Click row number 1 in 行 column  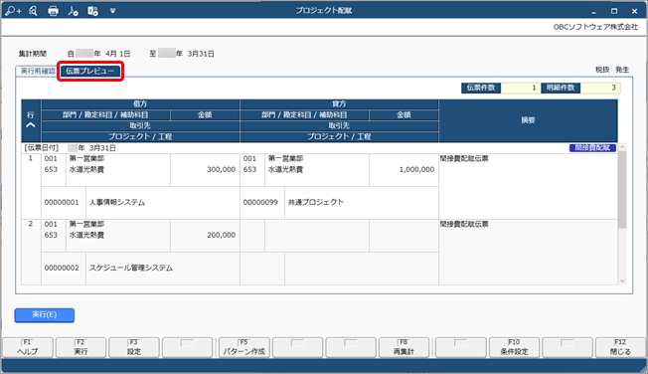point(31,158)
